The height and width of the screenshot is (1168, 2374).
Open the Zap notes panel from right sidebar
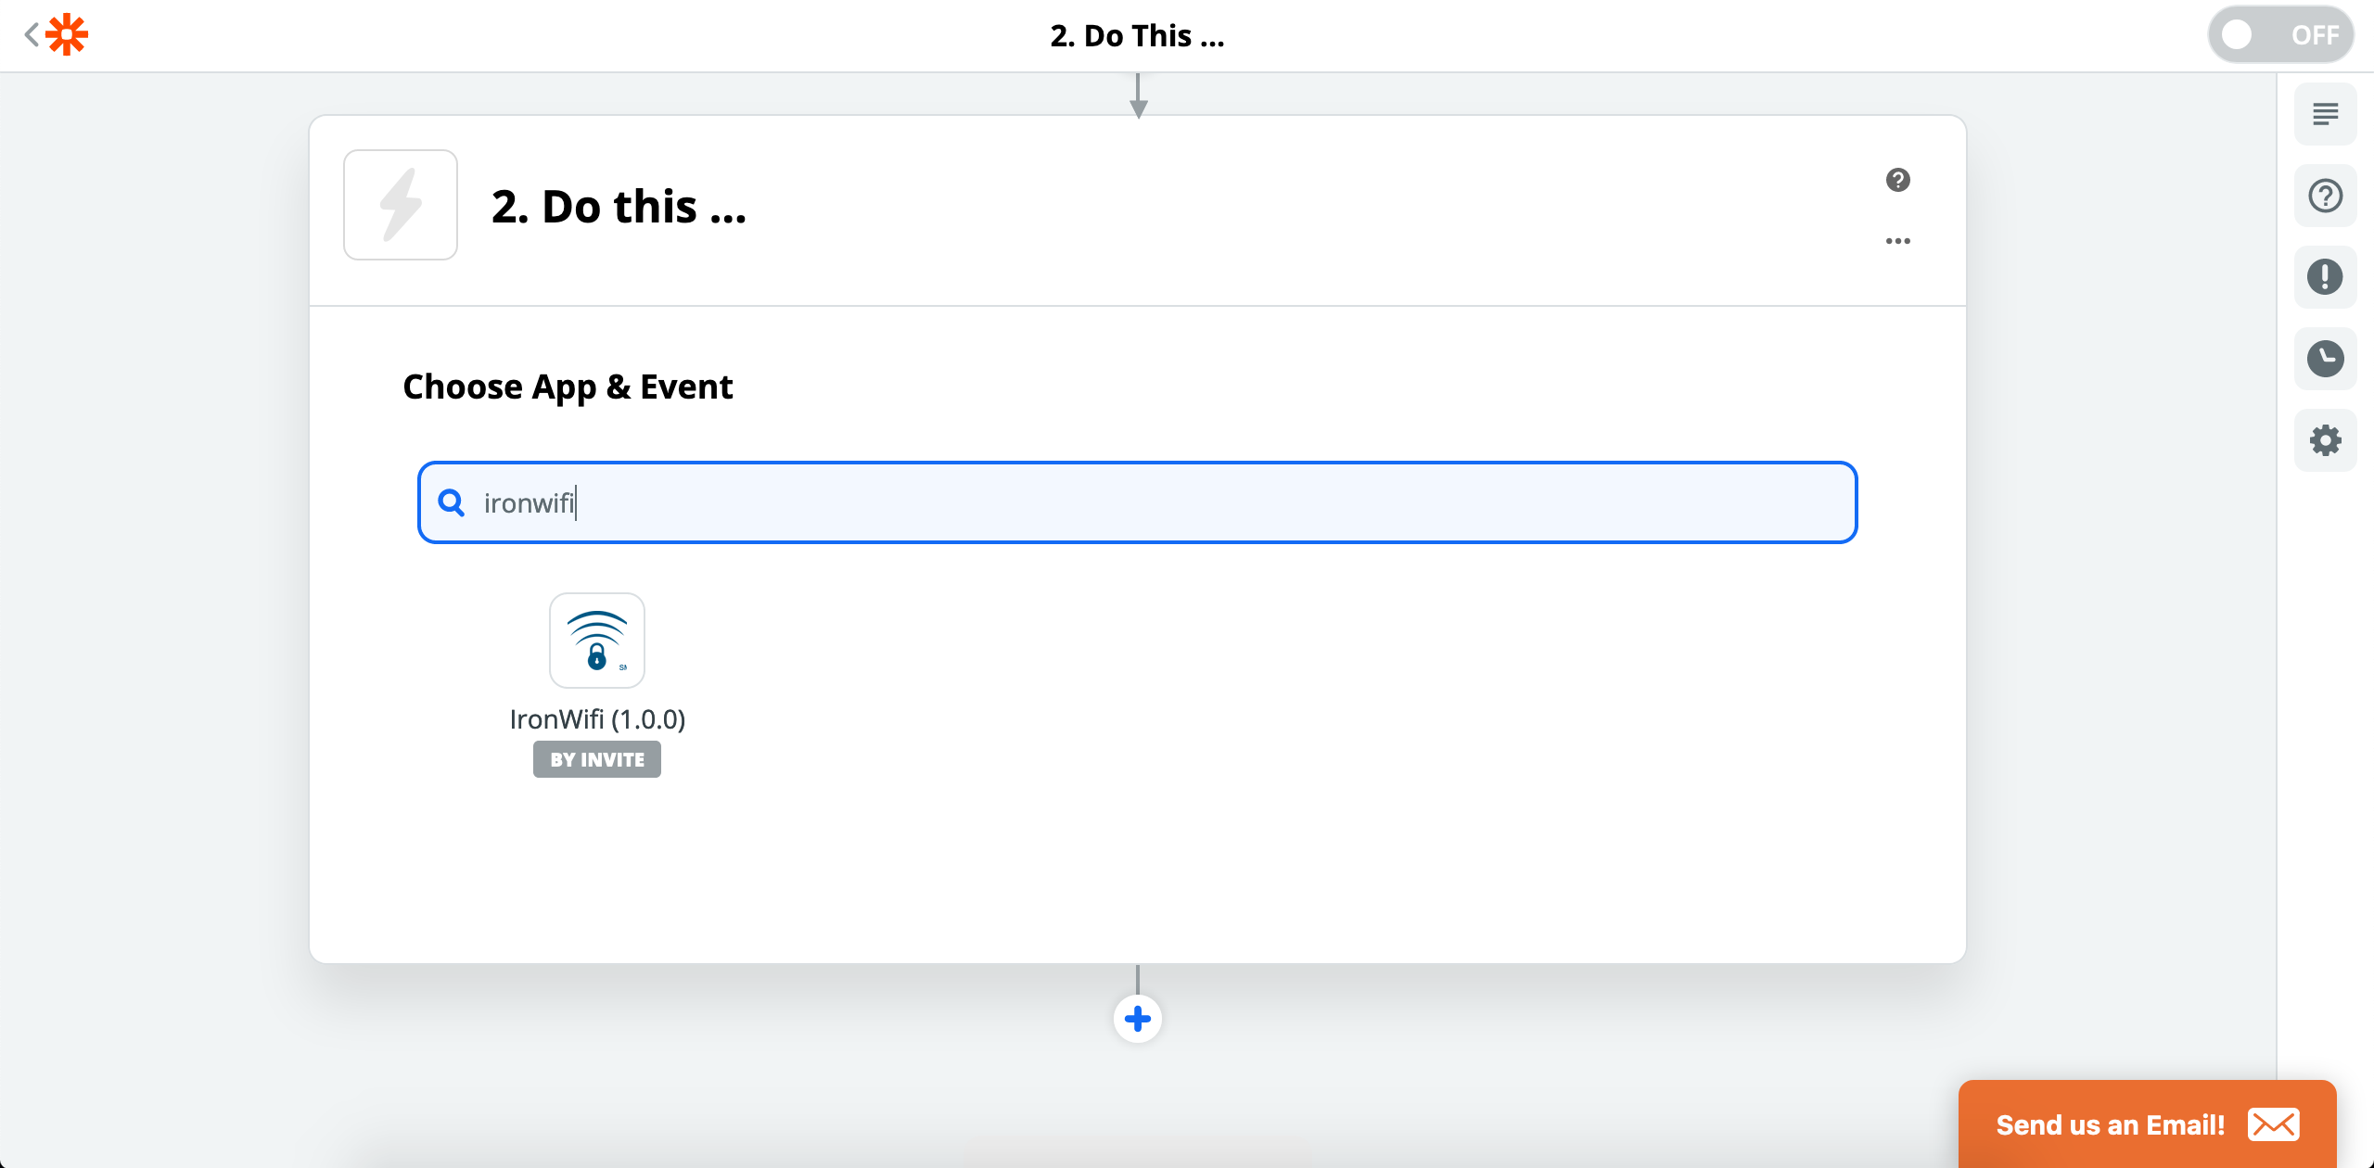point(2325,113)
